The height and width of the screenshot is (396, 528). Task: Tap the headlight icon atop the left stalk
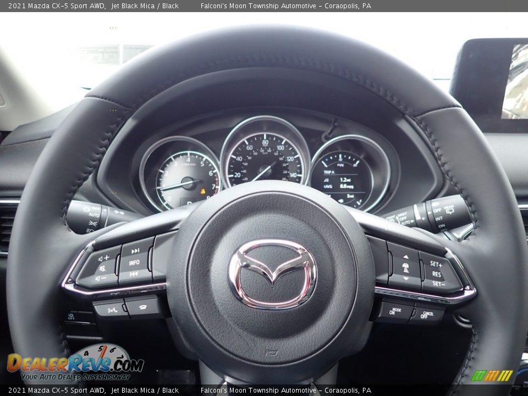coord(86,209)
